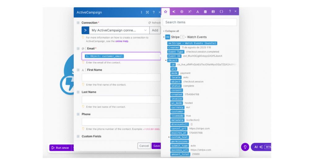The height and width of the screenshot is (167, 317).
Task: Insert the currency variable pill
Action: pos(177,107)
